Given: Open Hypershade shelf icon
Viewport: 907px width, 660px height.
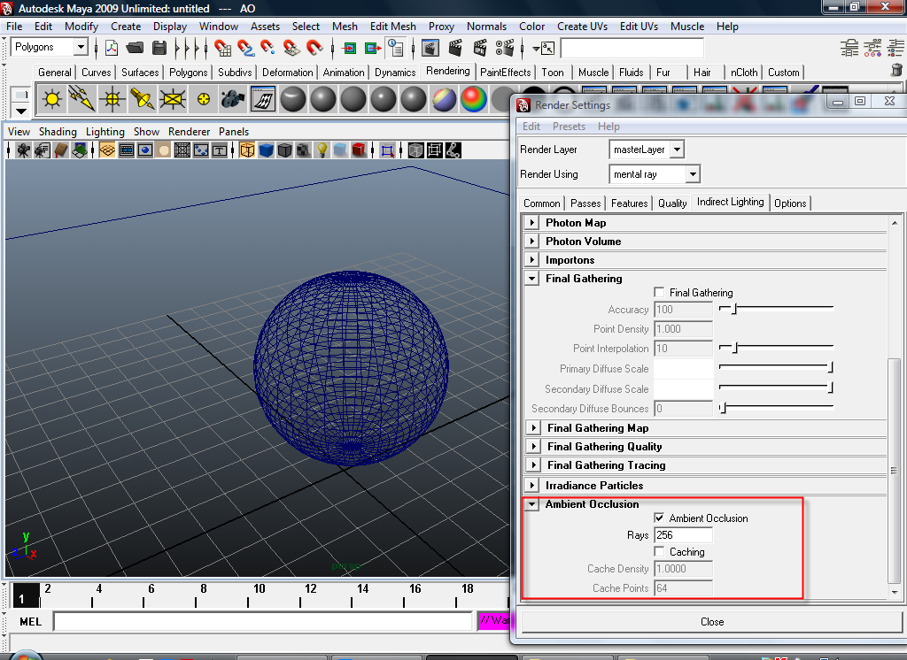Looking at the screenshot, I should click(x=262, y=99).
